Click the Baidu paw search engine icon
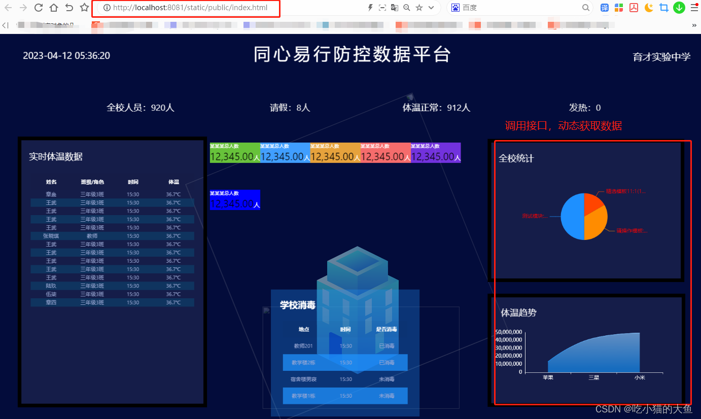Image resolution: width=701 pixels, height=419 pixels. click(455, 8)
